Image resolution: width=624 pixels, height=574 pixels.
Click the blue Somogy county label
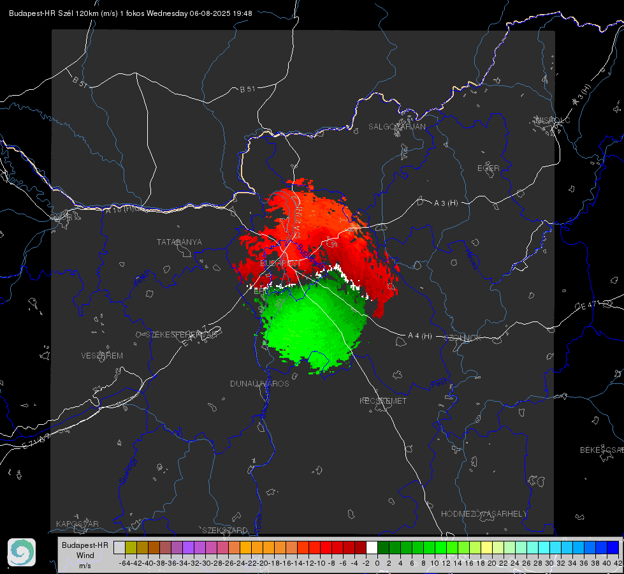127,471
